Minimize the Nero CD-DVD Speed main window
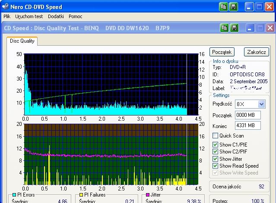This screenshot has height=203, width=276. (x=249, y=7)
